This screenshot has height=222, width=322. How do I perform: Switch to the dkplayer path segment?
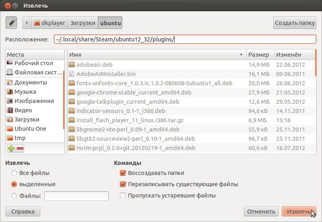point(50,23)
